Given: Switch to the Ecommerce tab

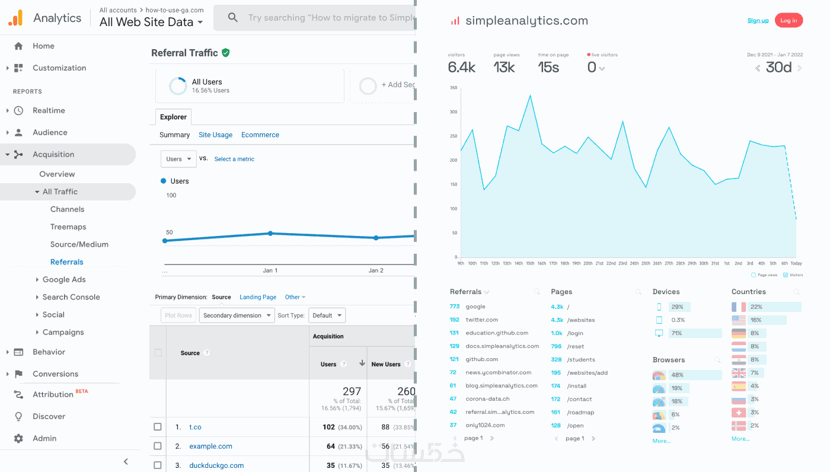Looking at the screenshot, I should click(260, 135).
